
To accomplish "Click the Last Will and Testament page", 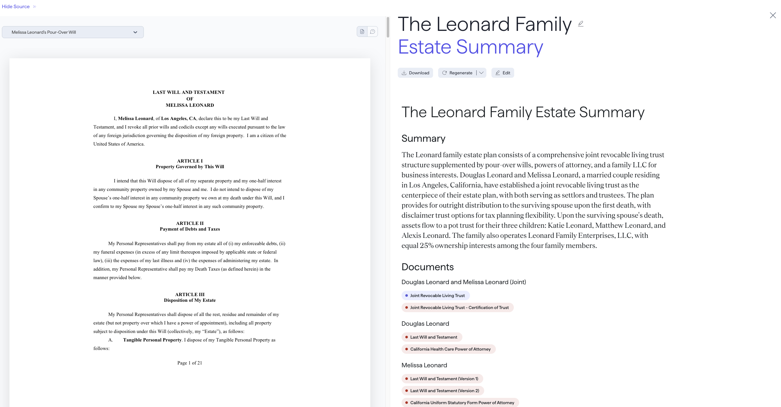I will coord(190,221).
